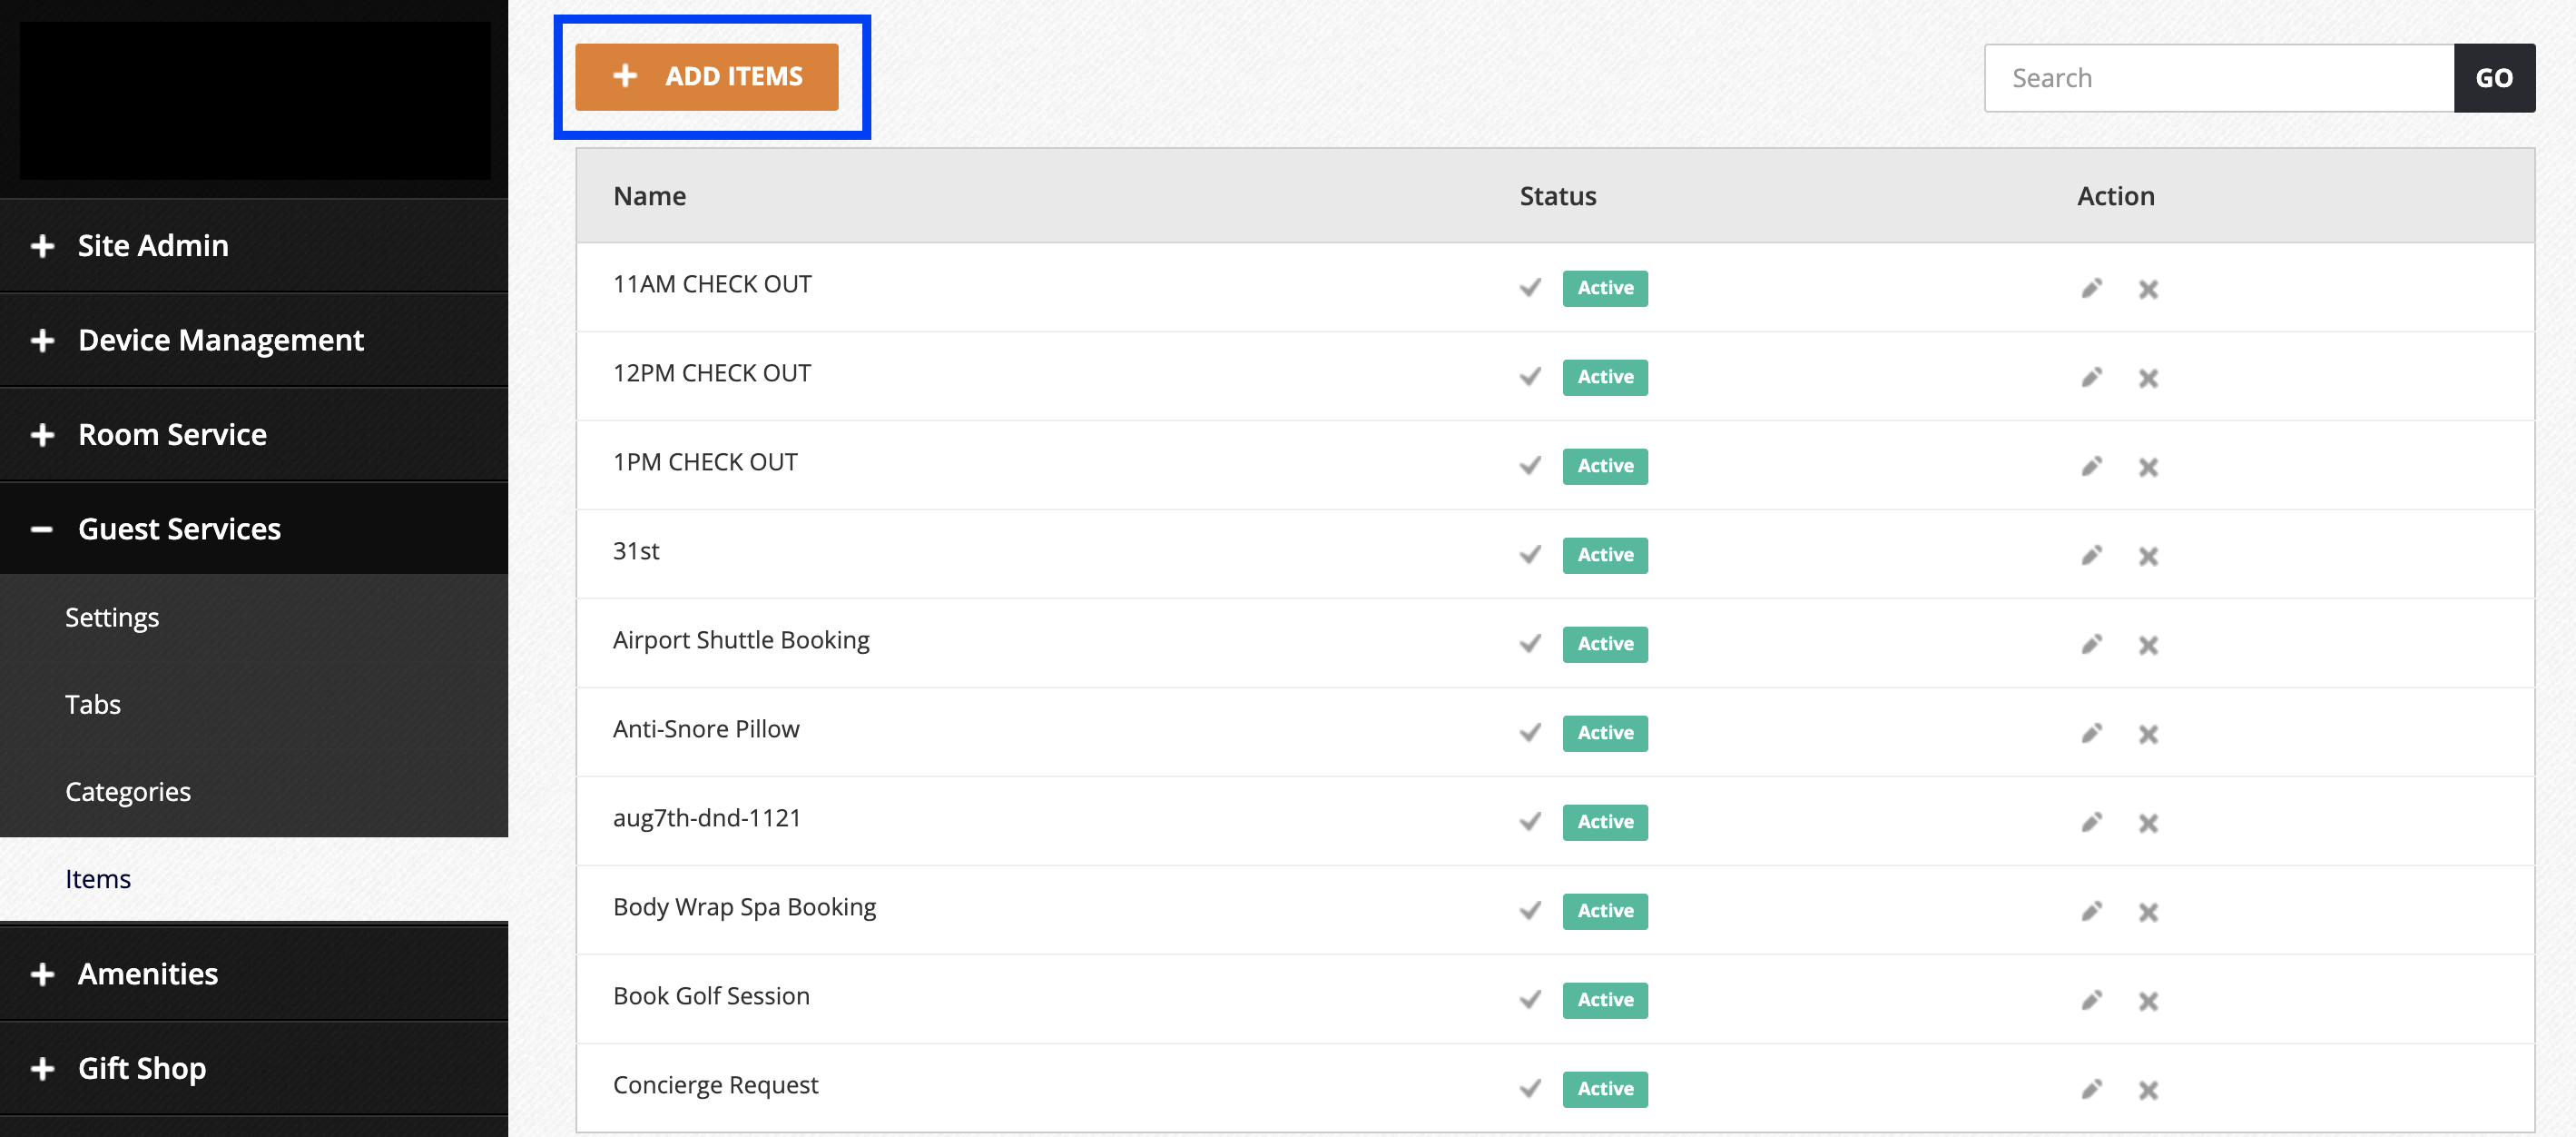Edit the Airport Shuttle Booking item

pyautogui.click(x=2091, y=645)
